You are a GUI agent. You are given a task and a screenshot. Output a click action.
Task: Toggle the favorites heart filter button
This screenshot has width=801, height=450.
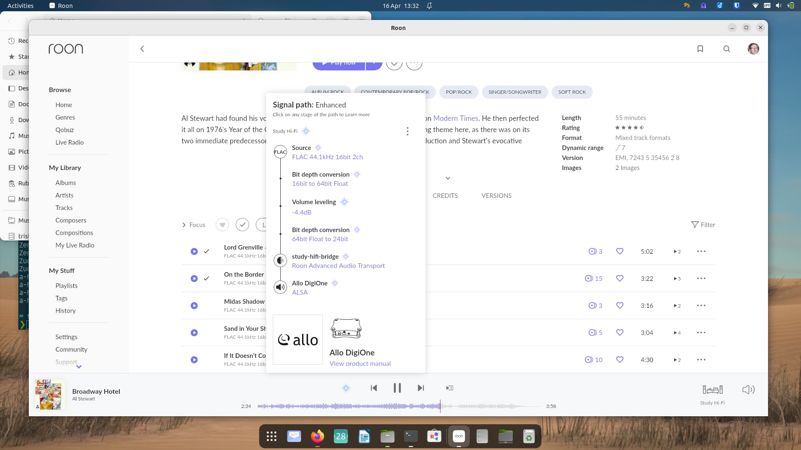(x=222, y=225)
